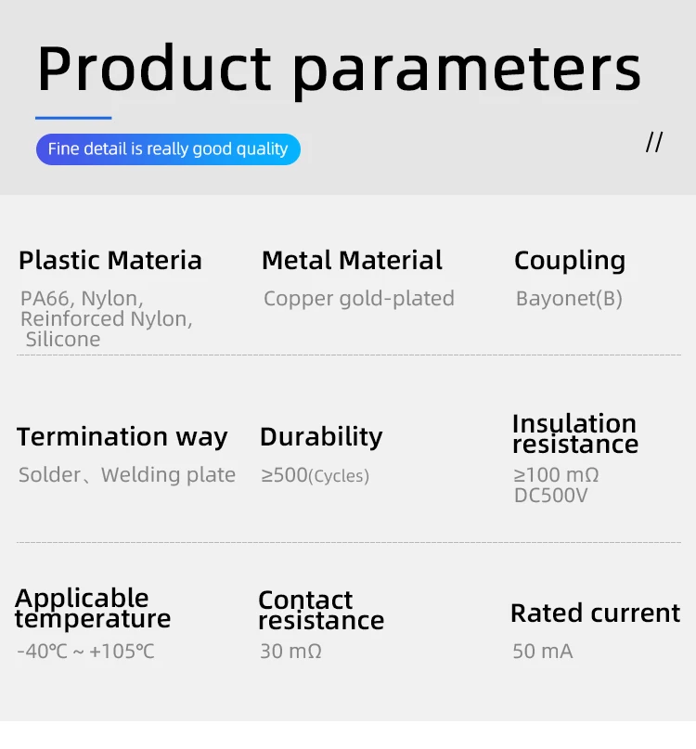The height and width of the screenshot is (749, 696).
Task: Select the "Plastic Materia" heading
Action: (110, 261)
